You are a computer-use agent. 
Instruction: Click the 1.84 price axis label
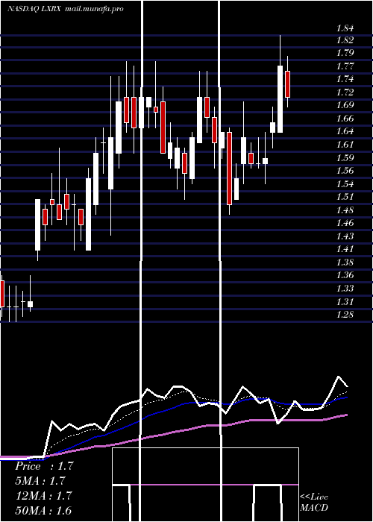pos(345,28)
